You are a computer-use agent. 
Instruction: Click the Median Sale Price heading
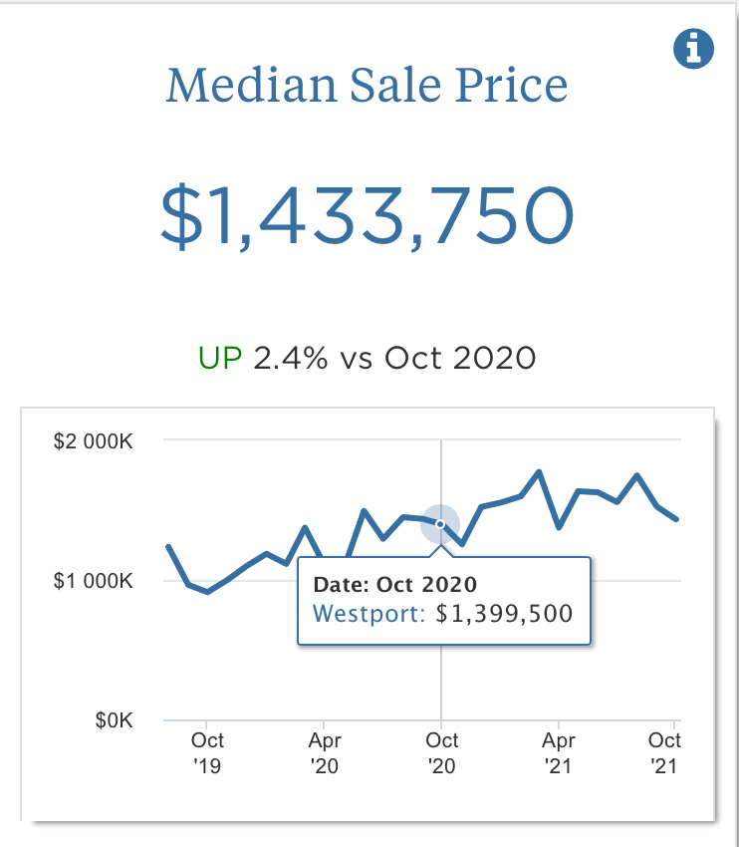(367, 86)
